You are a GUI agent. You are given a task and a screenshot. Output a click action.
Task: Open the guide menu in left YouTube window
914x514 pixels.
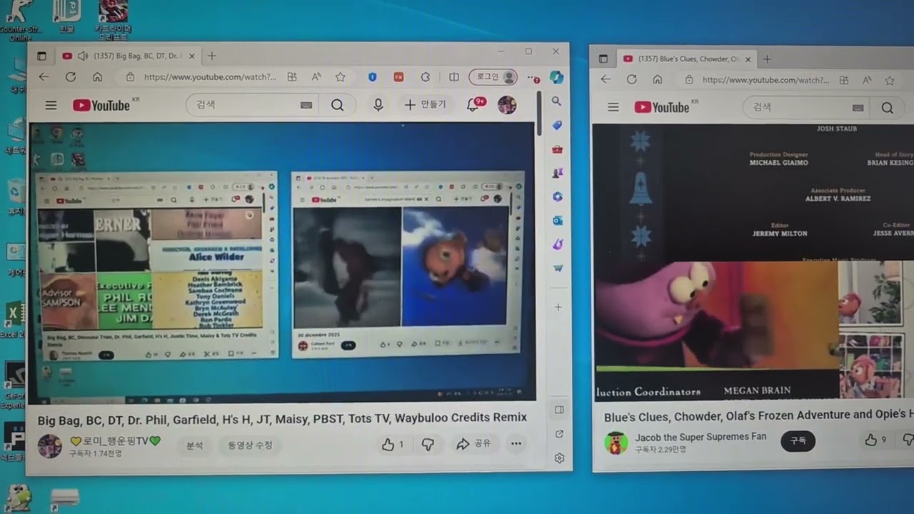pyautogui.click(x=51, y=106)
